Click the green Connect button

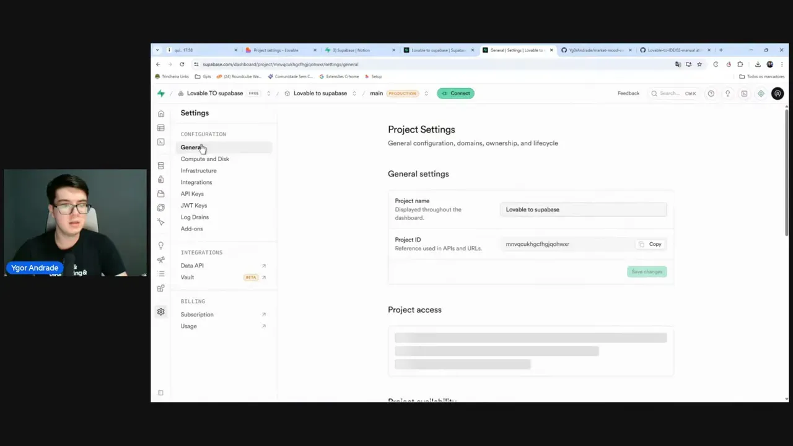[455, 94]
